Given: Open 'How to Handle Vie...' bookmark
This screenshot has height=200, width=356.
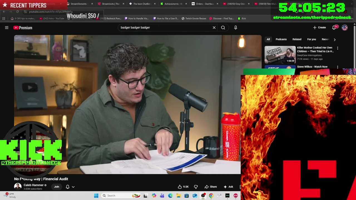Looking at the screenshot, I should click(137, 18).
